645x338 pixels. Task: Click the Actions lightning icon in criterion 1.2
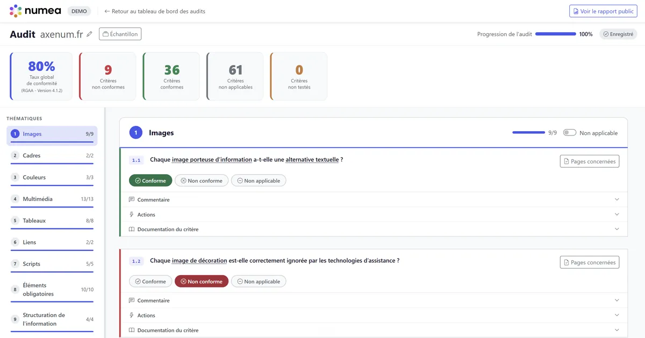tap(132, 315)
